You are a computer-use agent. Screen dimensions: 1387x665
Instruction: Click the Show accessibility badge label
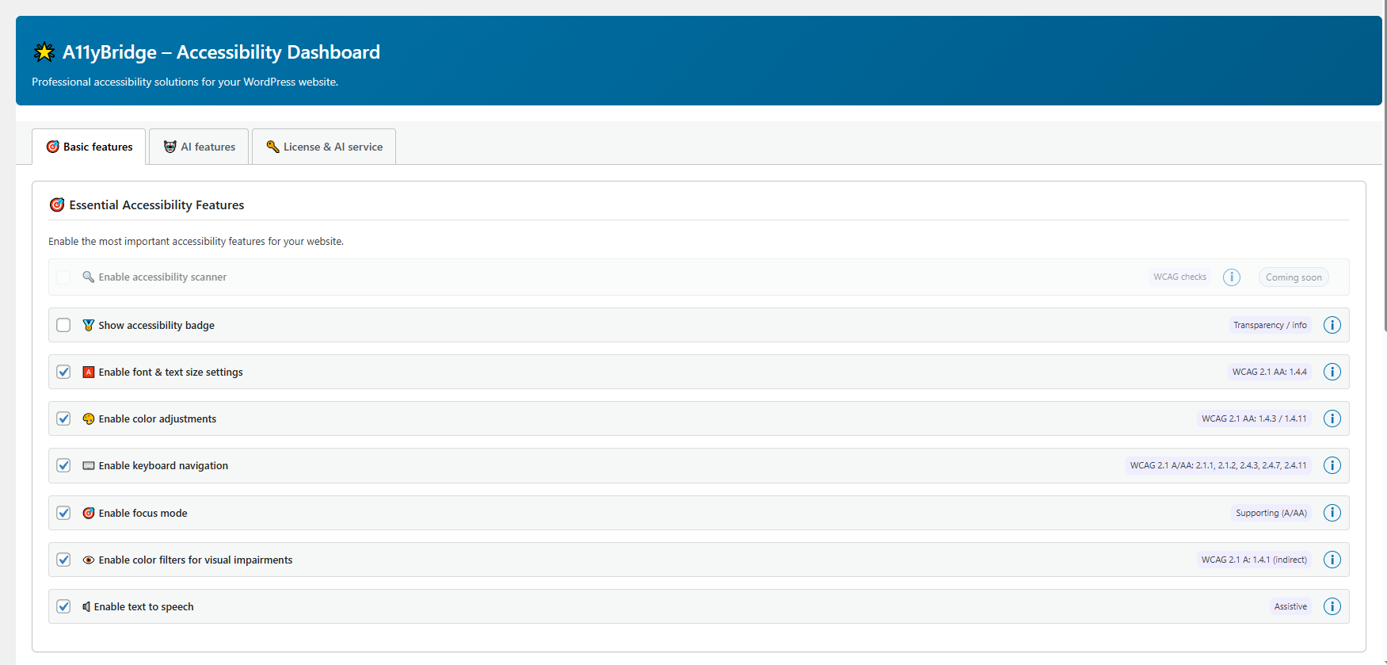coord(156,325)
